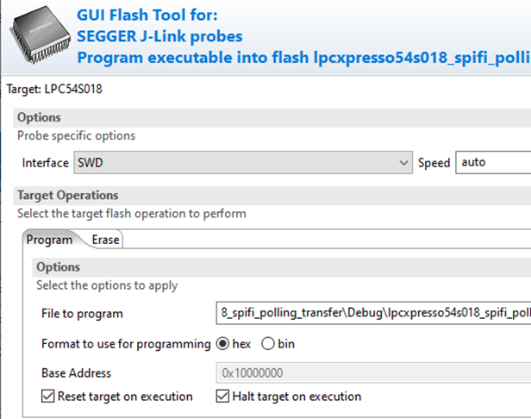Image resolution: width=531 pixels, height=419 pixels.
Task: Disable Halt target on execution checkbox
Action: (223, 397)
